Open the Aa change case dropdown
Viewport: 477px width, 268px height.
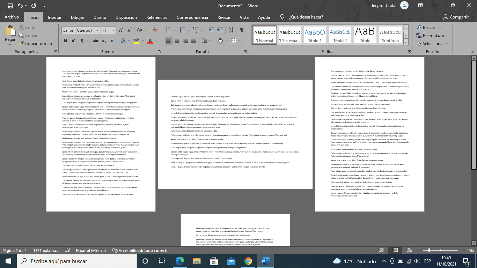[141, 30]
